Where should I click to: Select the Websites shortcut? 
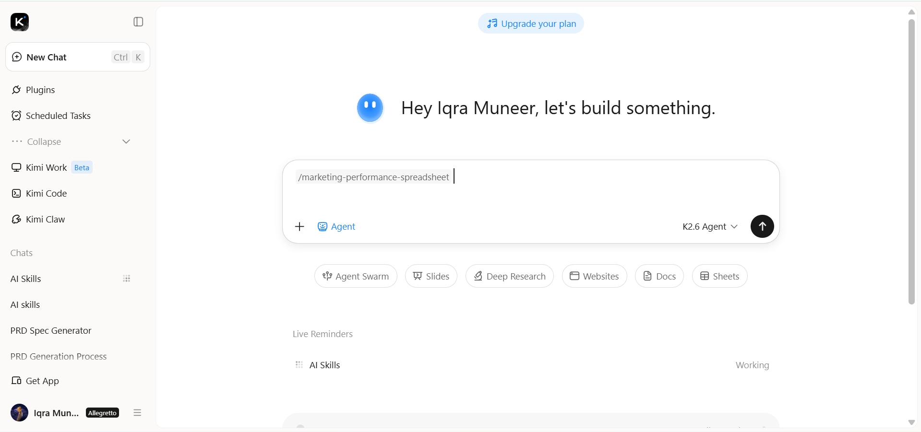tap(594, 276)
